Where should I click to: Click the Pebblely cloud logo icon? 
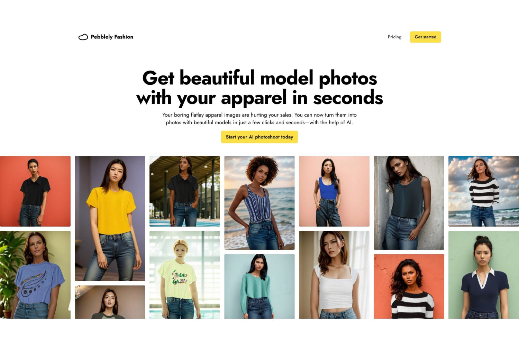83,37
